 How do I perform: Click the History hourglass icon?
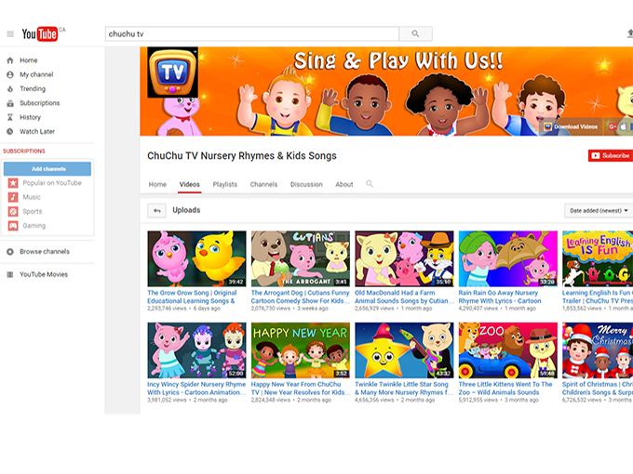(10, 117)
